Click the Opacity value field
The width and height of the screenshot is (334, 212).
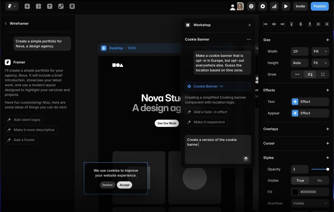[x=300, y=169]
